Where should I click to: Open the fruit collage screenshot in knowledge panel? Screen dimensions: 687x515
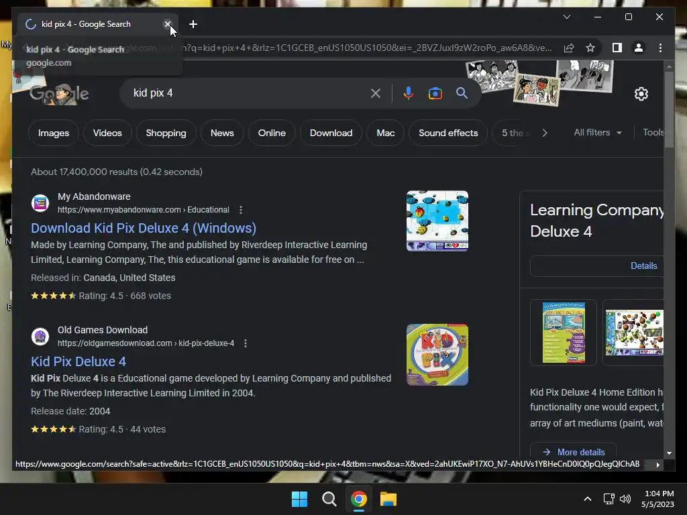point(634,333)
